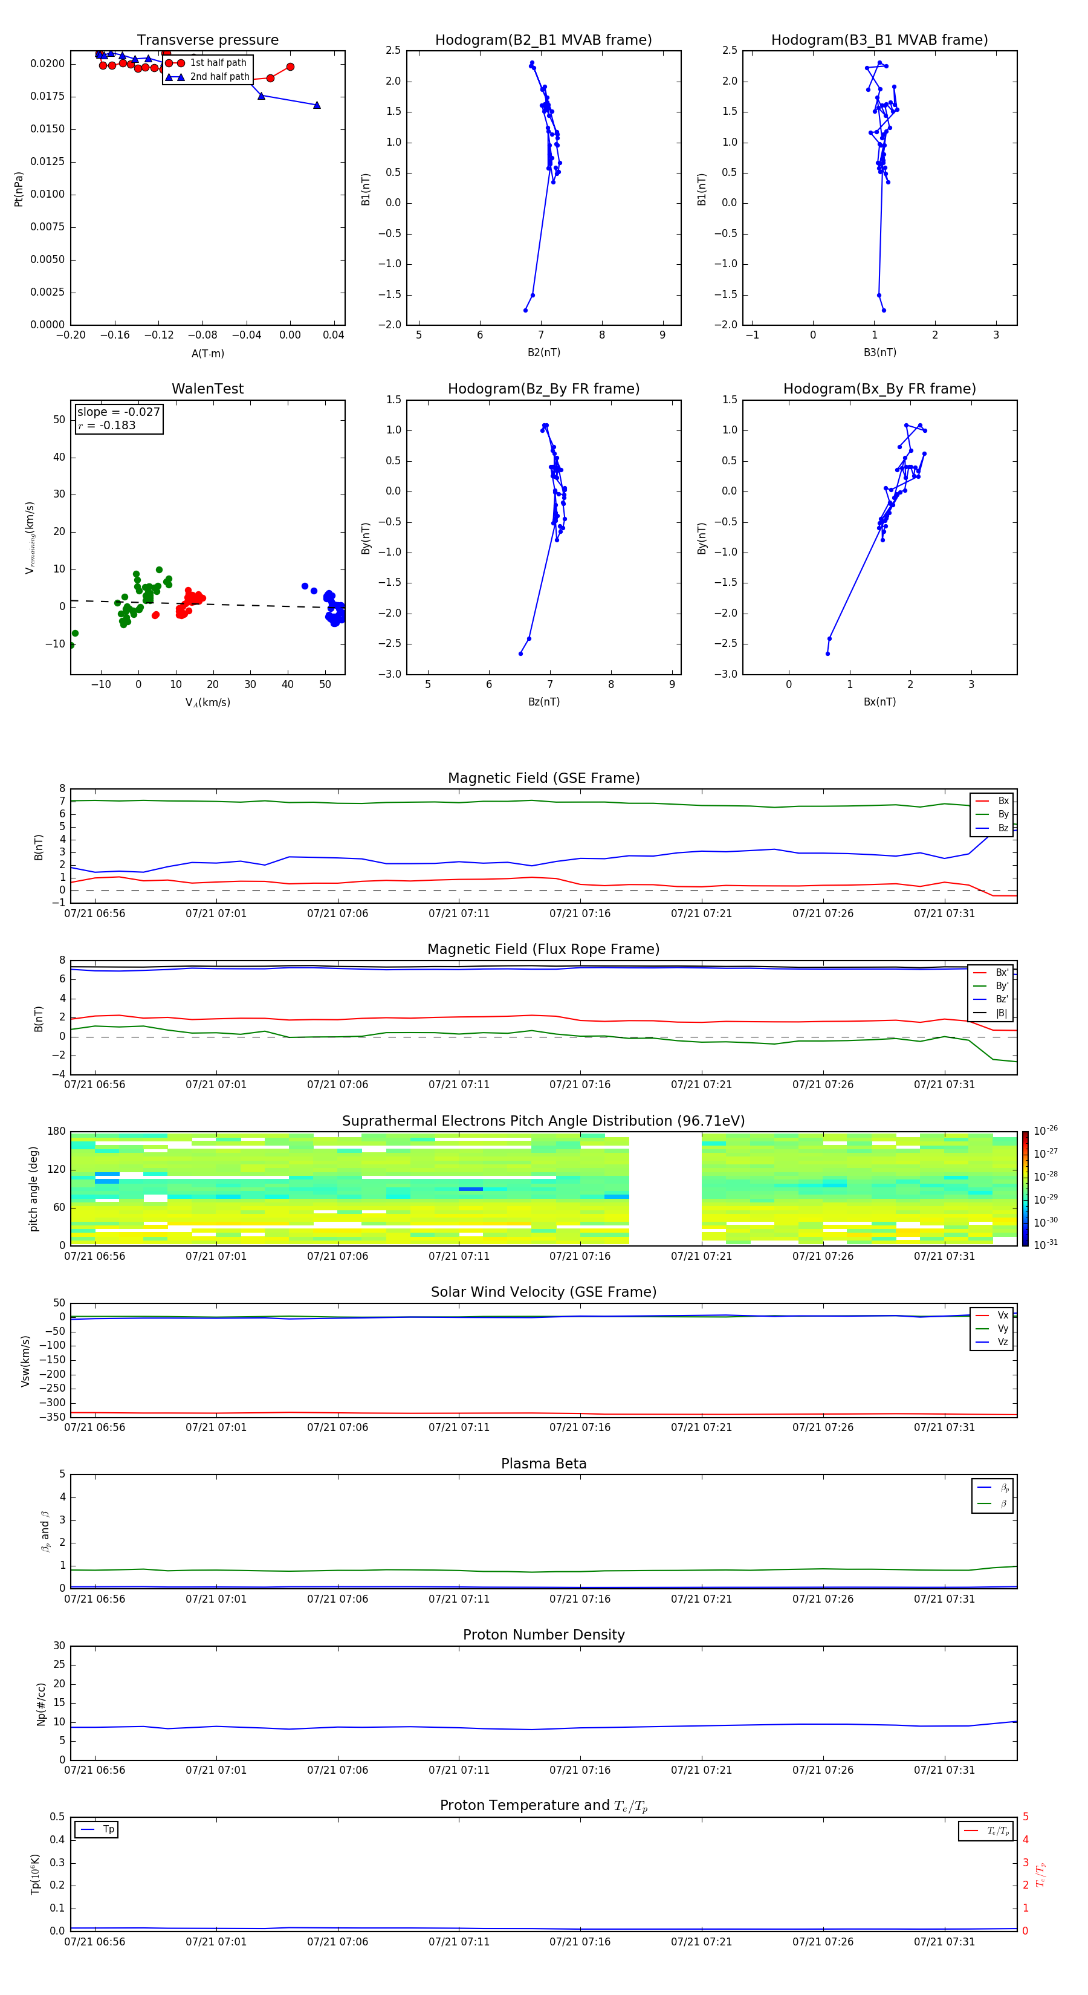Click the 'WalenTest' plot title
Viewport: 1088px width, 1995px height.
207,389
